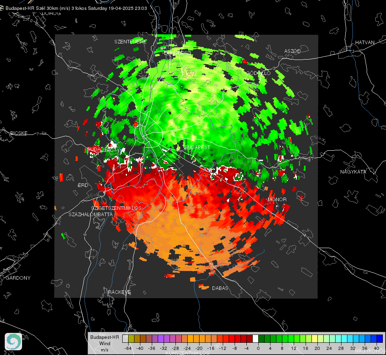
Task: Click the -40 legend value
Action: coord(140,348)
